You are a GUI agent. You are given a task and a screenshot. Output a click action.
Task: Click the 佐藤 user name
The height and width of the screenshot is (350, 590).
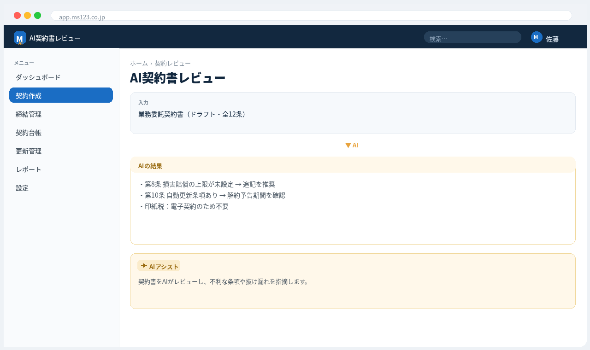pyautogui.click(x=552, y=39)
